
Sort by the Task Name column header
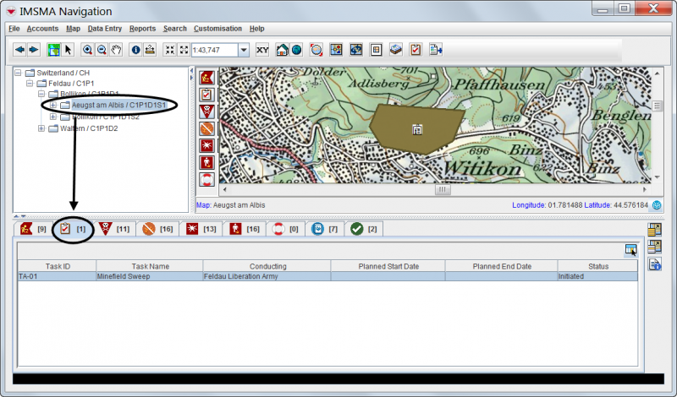[x=149, y=266]
